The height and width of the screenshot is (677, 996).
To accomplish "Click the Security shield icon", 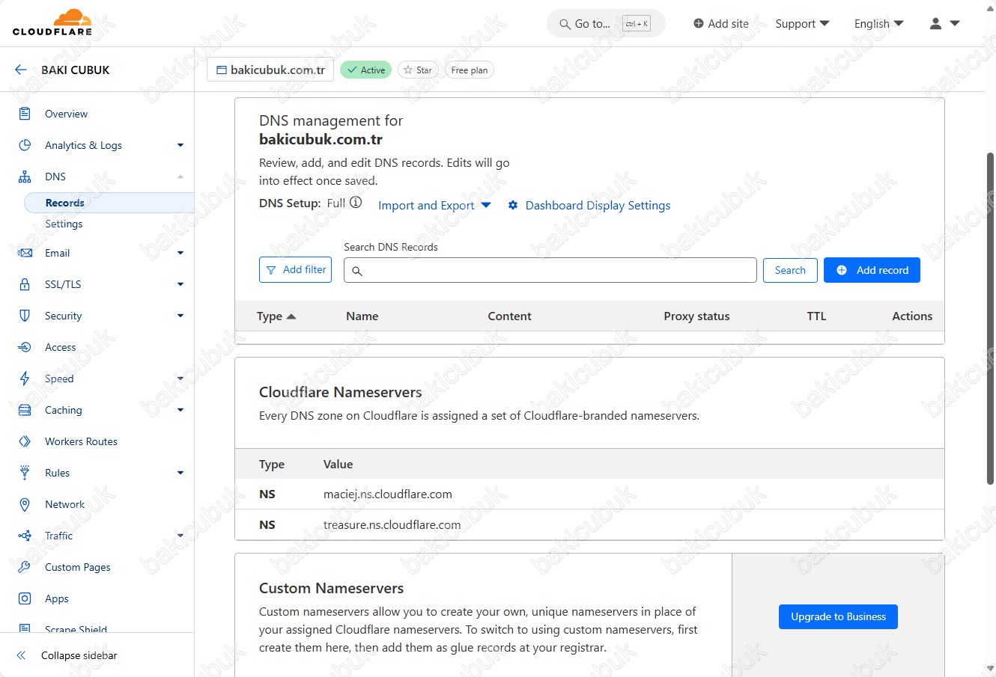I will pos(25,316).
